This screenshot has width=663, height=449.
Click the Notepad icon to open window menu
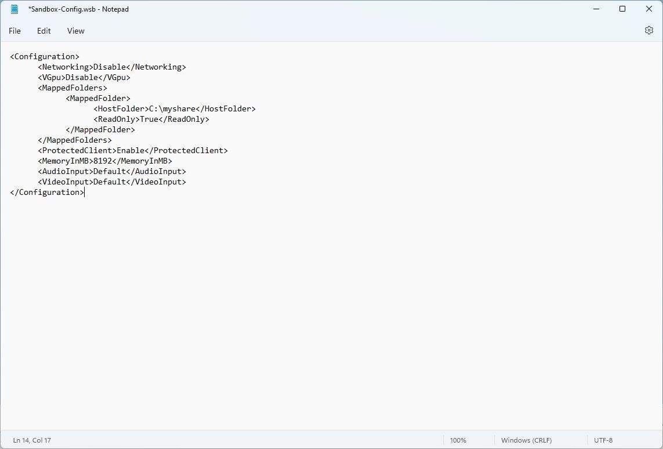pos(14,9)
